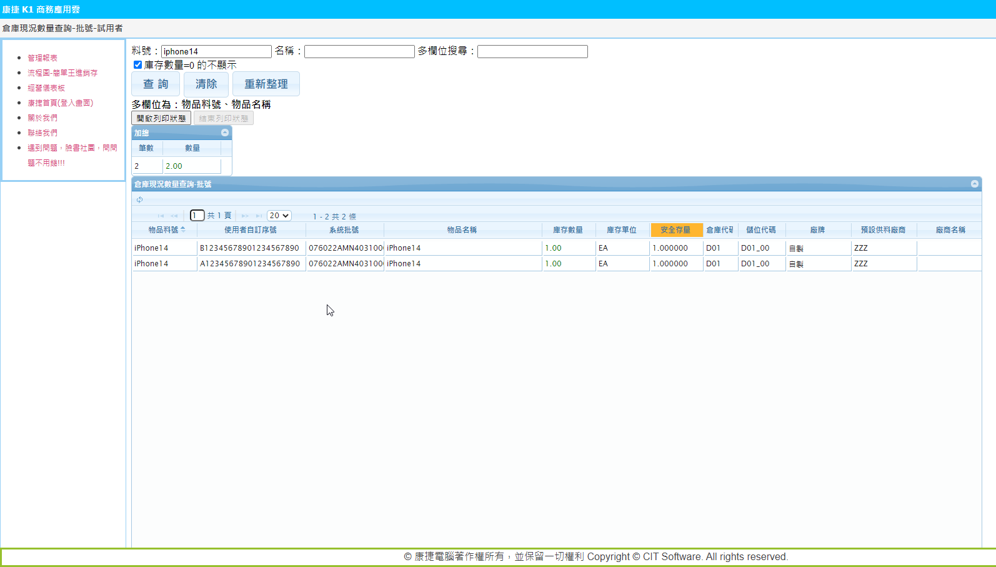Go to last page in pager
The width and height of the screenshot is (996, 567).
tap(259, 216)
